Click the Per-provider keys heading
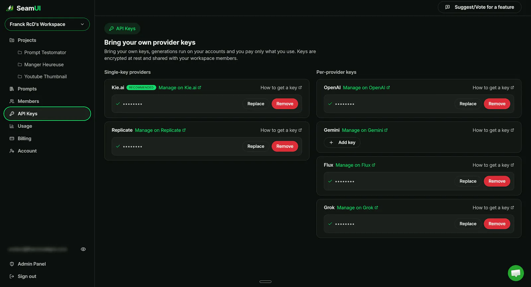Screen dimensions: 531x287 (x=336, y=72)
